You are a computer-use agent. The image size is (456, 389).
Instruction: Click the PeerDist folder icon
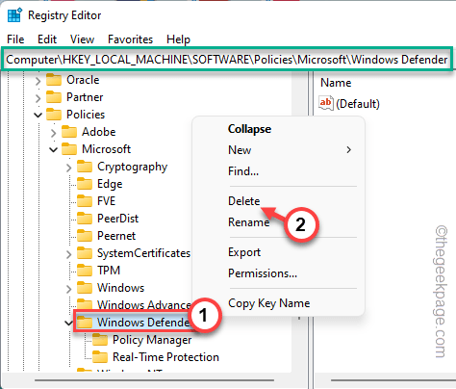[85, 219]
